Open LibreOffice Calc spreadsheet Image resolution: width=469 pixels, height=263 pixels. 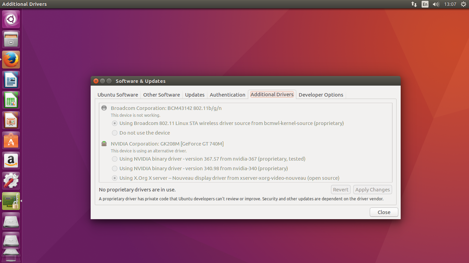point(11,100)
